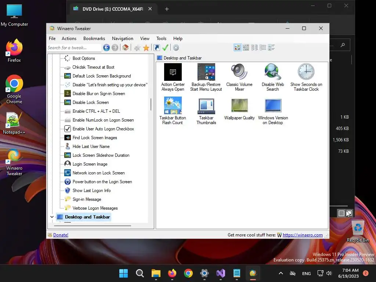The height and width of the screenshot is (282, 376).
Task: Open taskbar Search magnifier
Action: (x=140, y=273)
